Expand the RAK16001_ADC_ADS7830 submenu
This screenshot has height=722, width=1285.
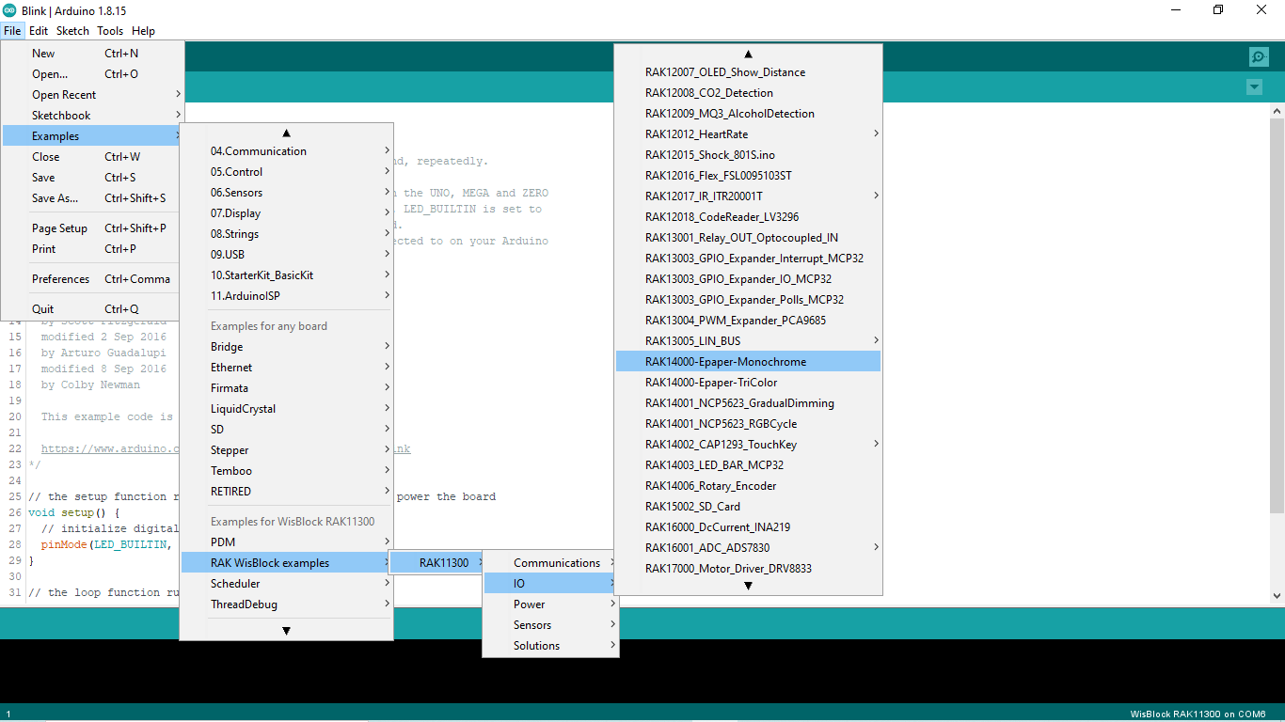click(x=748, y=548)
